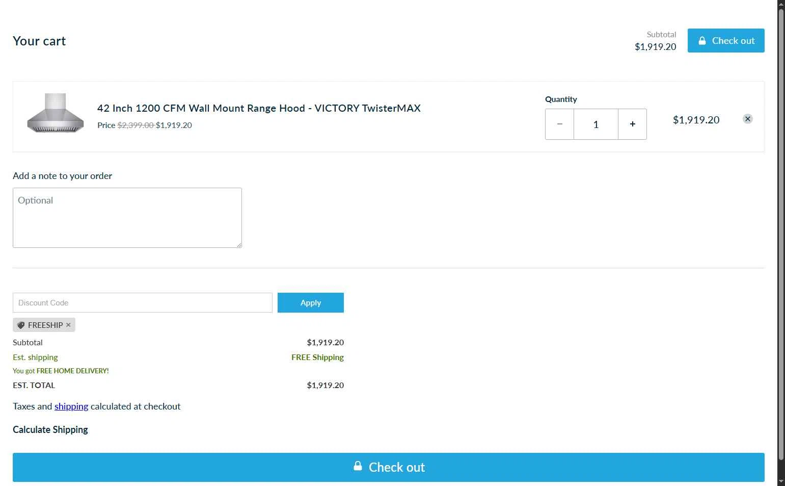Image resolution: width=785 pixels, height=486 pixels.
Task: Click the top Check out button
Action: (x=726, y=40)
